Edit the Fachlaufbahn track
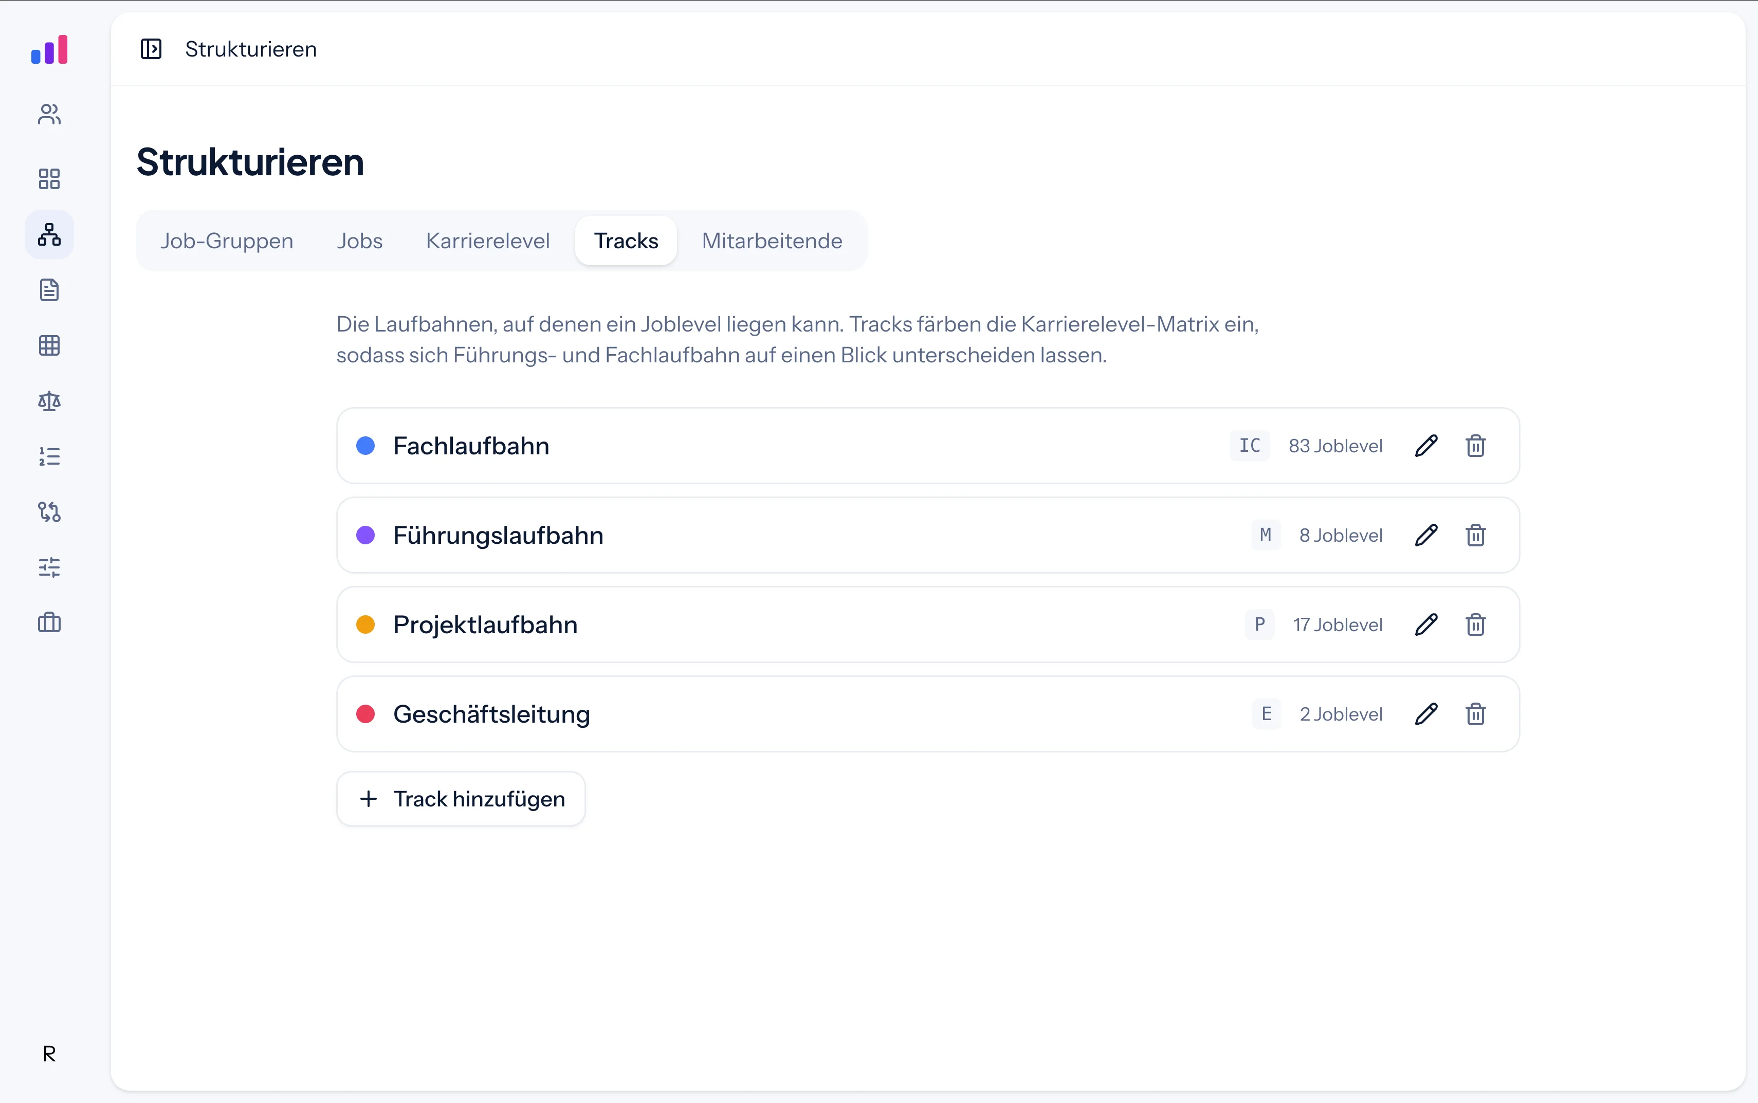 [1426, 446]
